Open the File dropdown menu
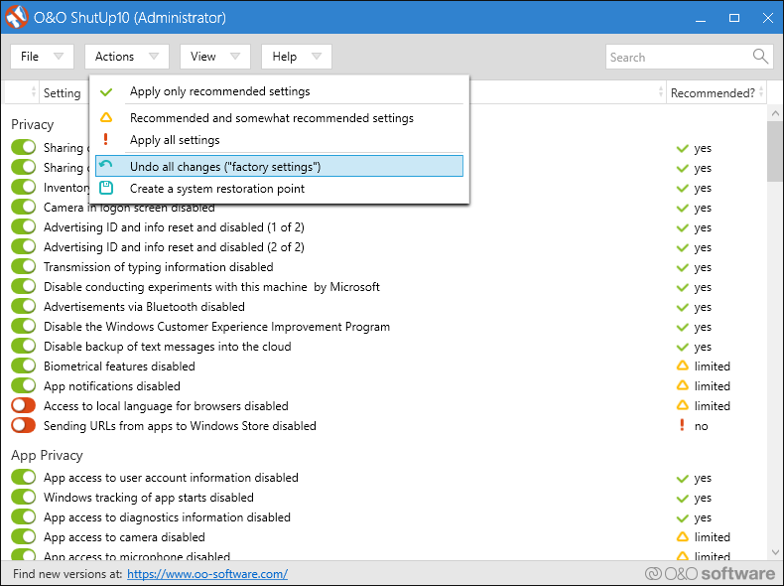784x586 pixels. click(x=42, y=57)
